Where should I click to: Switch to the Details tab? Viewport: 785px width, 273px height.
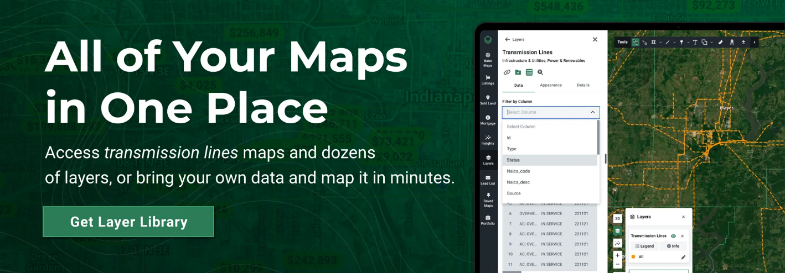coord(583,85)
